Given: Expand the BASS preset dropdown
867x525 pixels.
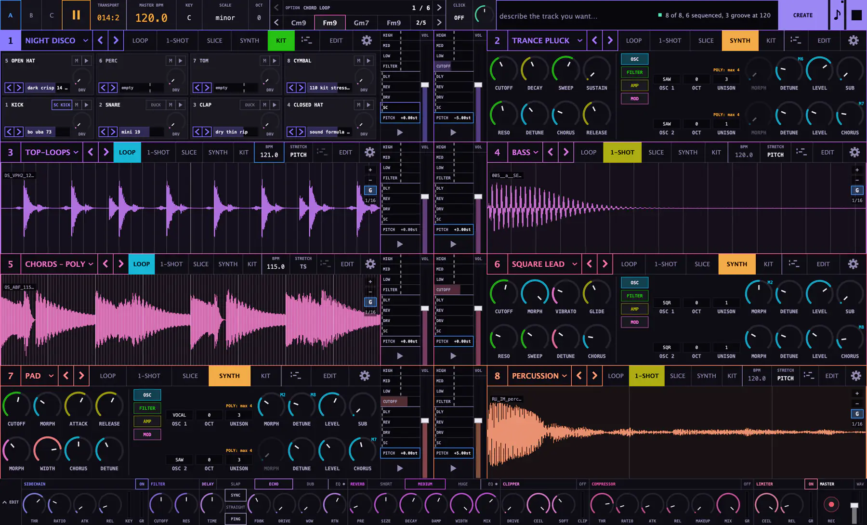Looking at the screenshot, I should pyautogui.click(x=536, y=152).
